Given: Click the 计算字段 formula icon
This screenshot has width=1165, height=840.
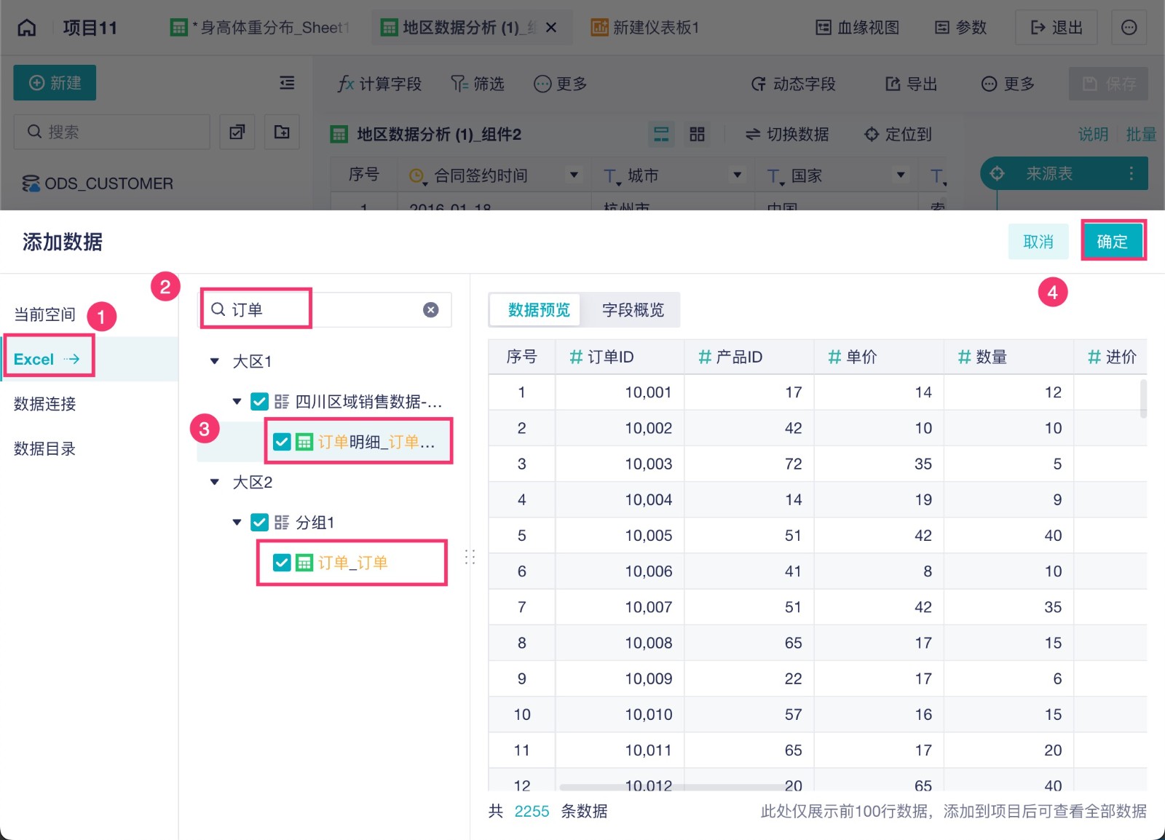Looking at the screenshot, I should 346,84.
